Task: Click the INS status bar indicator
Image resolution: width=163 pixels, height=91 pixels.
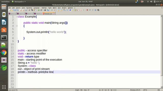Action: pyautogui.click(x=159, y=90)
